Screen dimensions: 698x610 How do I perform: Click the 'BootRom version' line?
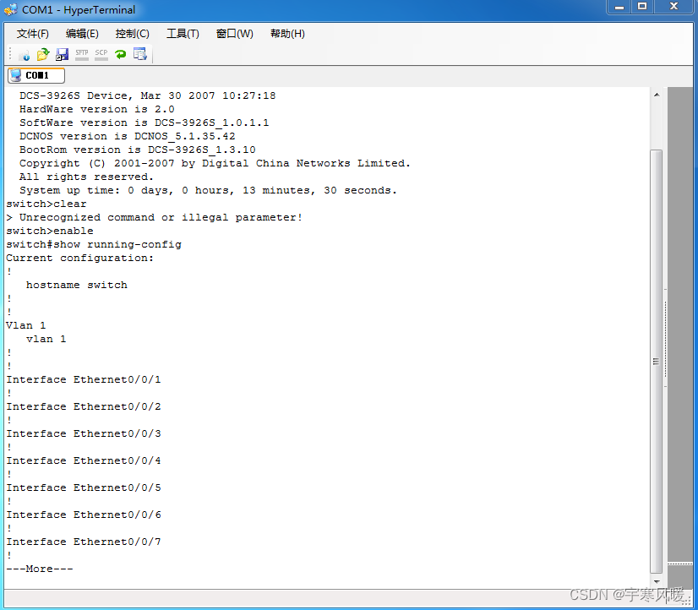[137, 150]
